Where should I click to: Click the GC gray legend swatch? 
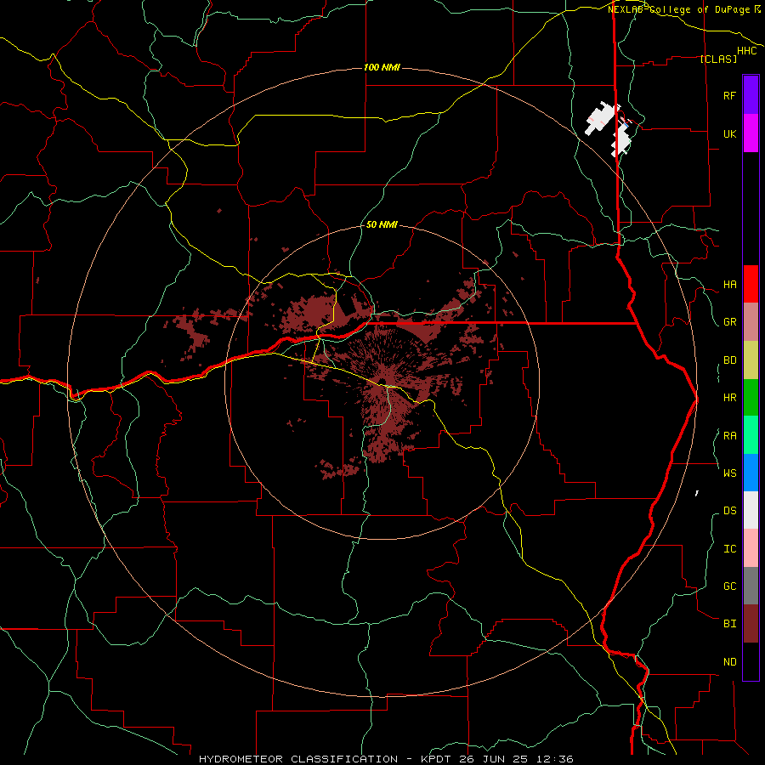coord(751,586)
